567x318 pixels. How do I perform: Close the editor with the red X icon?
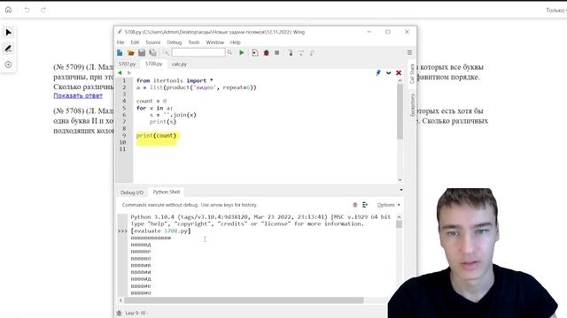[399, 72]
